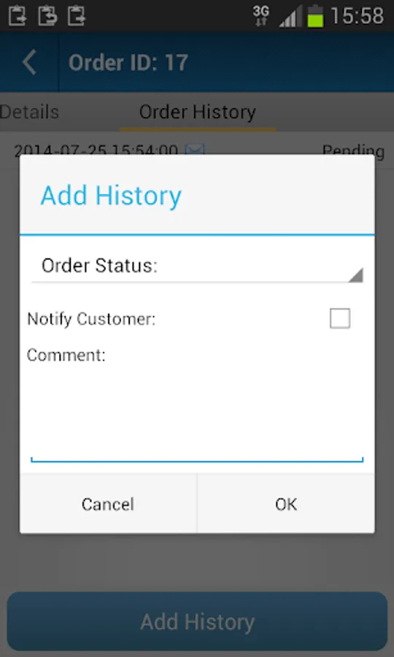
Task: Tap the first clipboard notification icon
Action: [x=18, y=15]
